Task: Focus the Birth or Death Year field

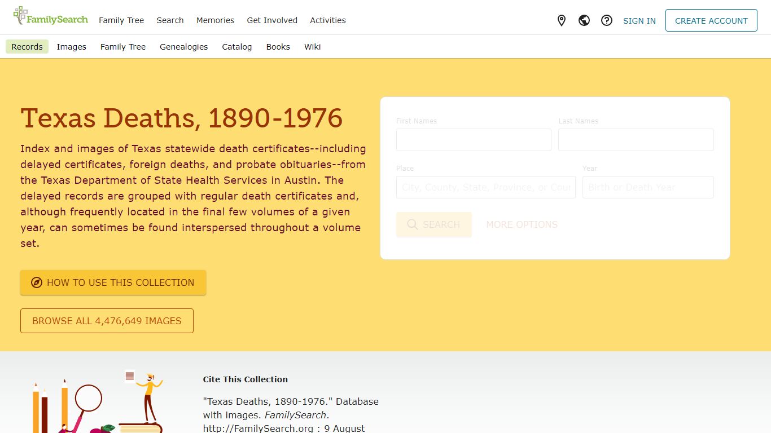Action: coord(648,187)
